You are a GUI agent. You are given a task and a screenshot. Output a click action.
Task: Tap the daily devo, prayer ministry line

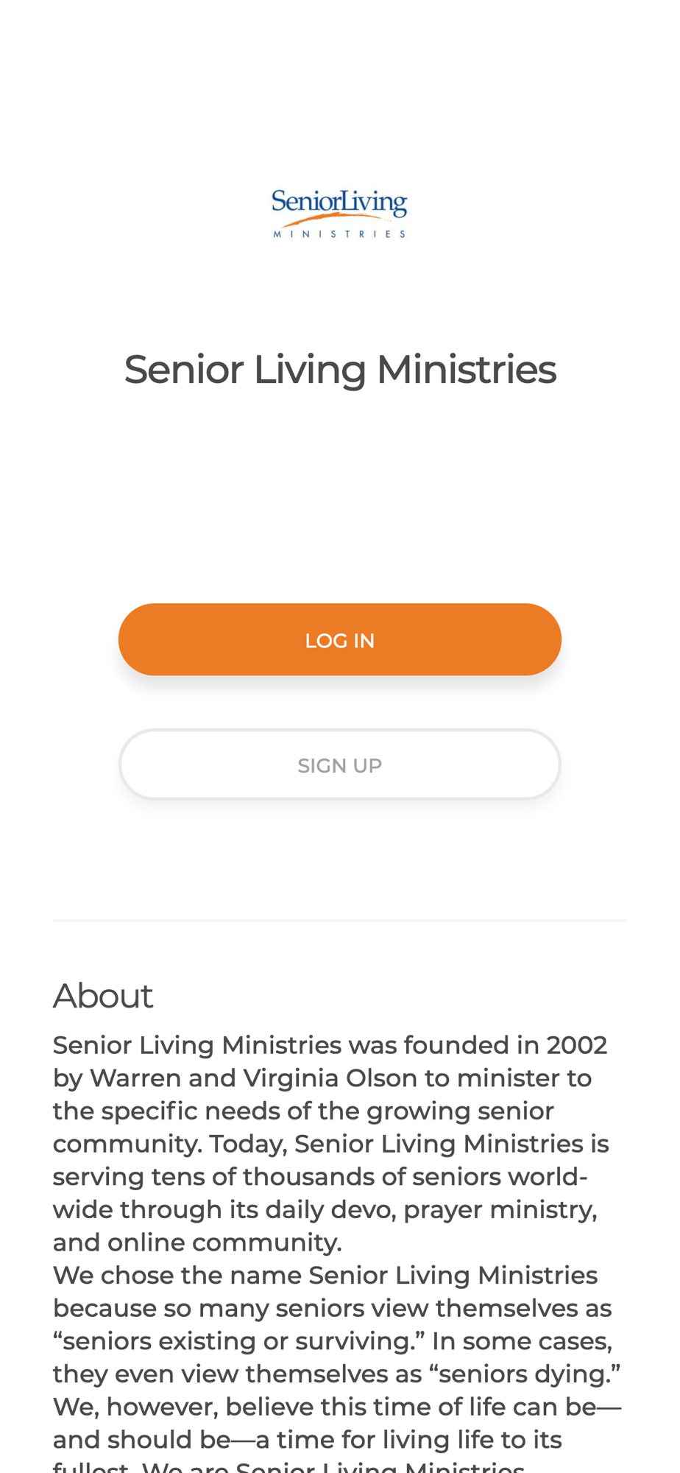(x=325, y=1209)
